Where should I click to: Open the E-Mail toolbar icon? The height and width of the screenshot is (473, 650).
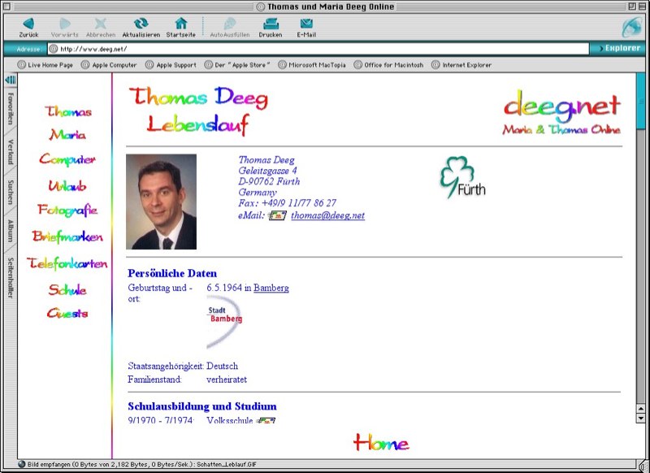click(306, 24)
